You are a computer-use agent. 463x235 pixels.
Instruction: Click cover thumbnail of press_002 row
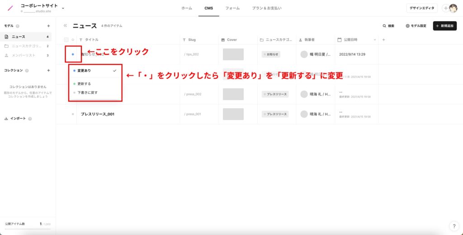[x=233, y=94]
